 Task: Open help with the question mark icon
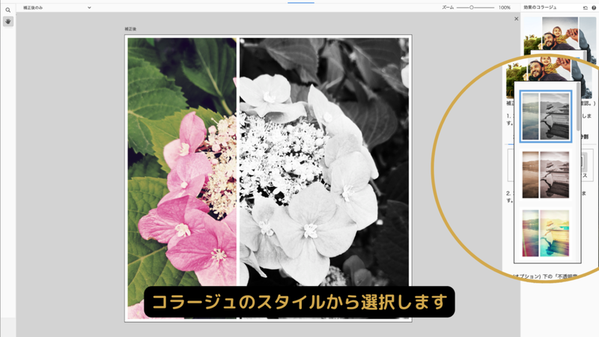click(x=594, y=7)
